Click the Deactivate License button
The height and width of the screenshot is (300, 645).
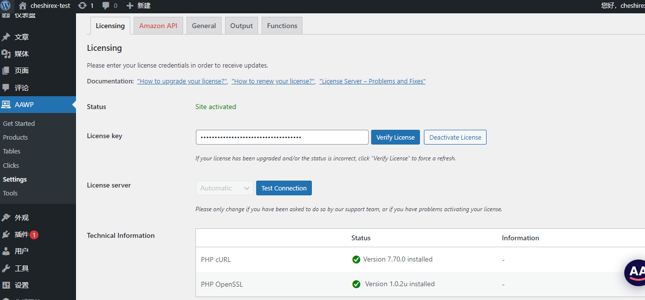click(x=455, y=137)
